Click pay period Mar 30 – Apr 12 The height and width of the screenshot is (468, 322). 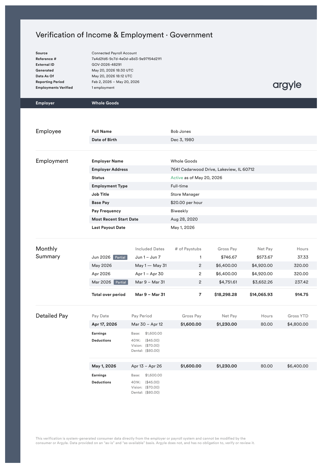tap(147, 324)
